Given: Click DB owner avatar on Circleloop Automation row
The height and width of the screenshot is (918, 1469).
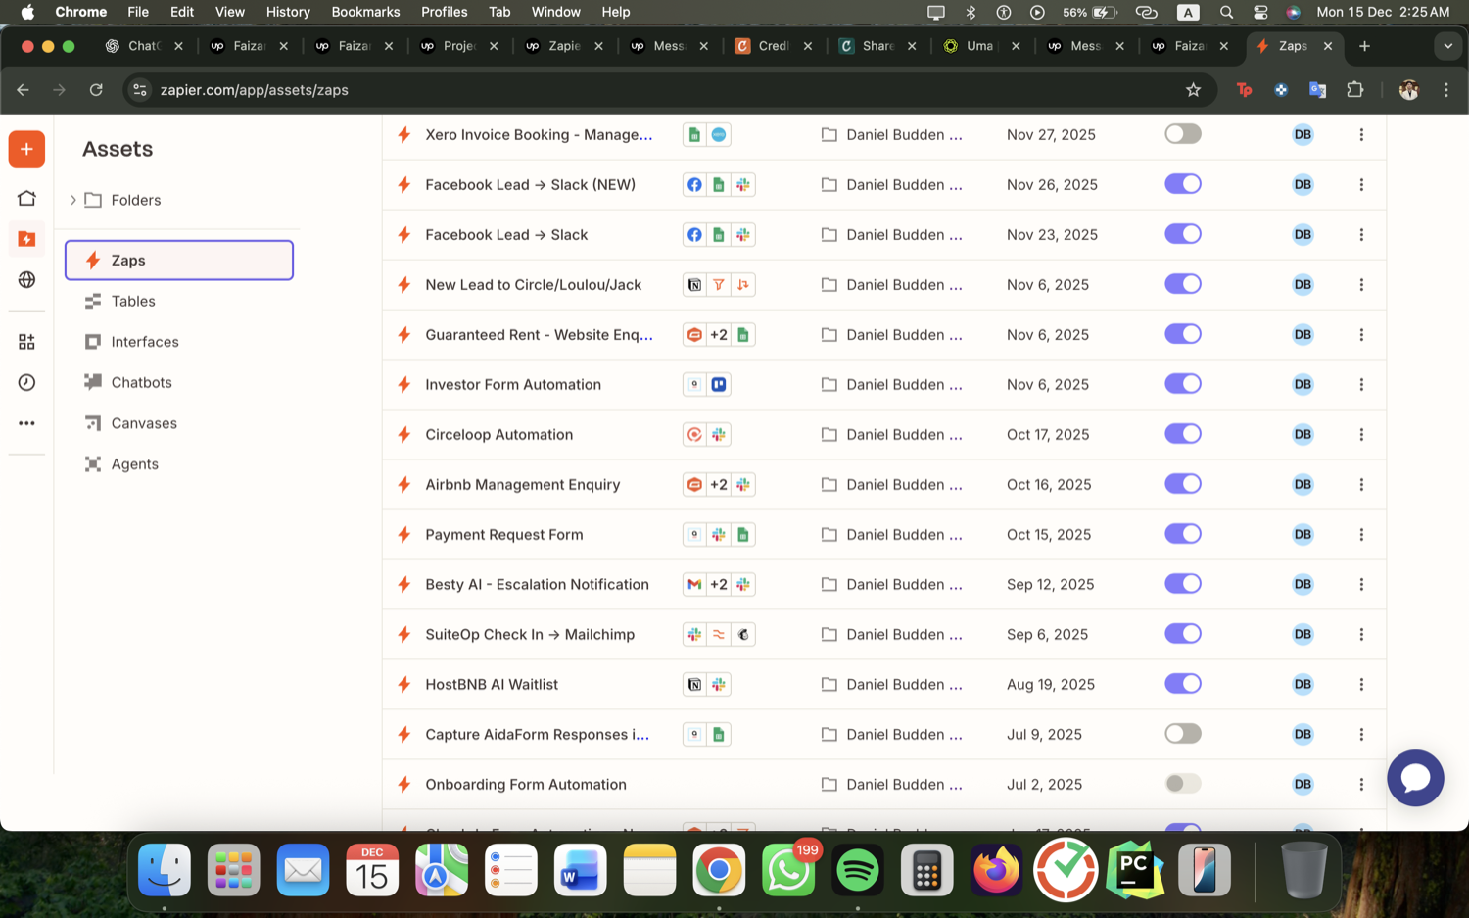Looking at the screenshot, I should pyautogui.click(x=1303, y=435).
